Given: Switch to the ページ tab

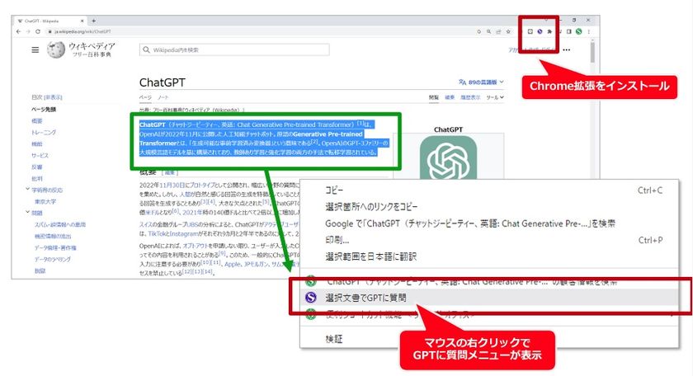Looking at the screenshot, I should (x=145, y=97).
